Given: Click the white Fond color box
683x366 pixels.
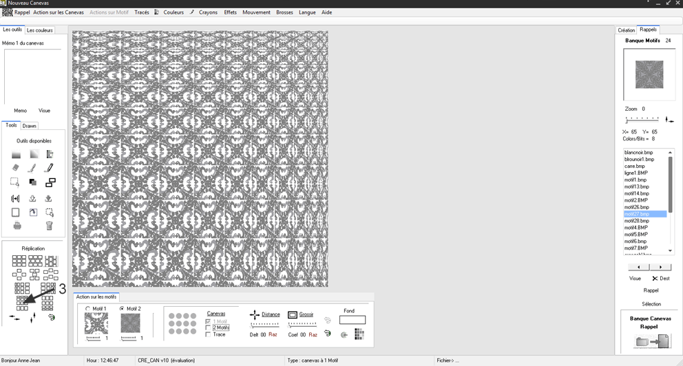Looking at the screenshot, I should [x=353, y=320].
